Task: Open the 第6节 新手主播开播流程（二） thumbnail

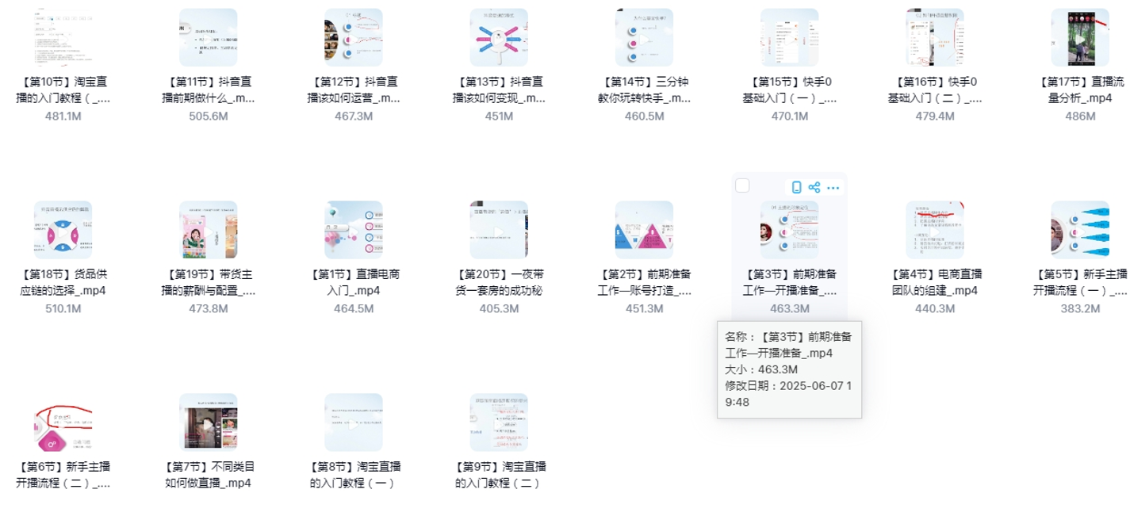Action: (x=63, y=422)
